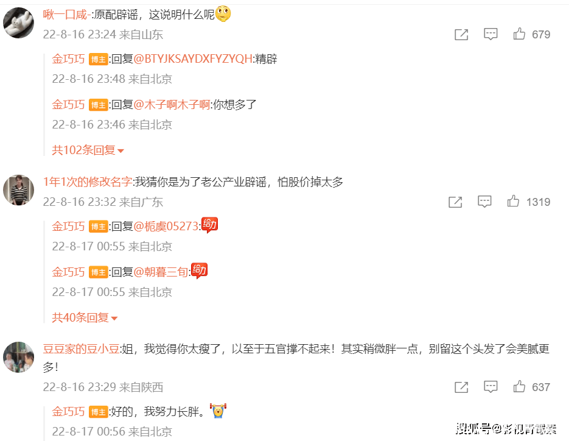Share the 1年1次的修改名字 comment
This screenshot has width=569, height=441.
tap(455, 202)
